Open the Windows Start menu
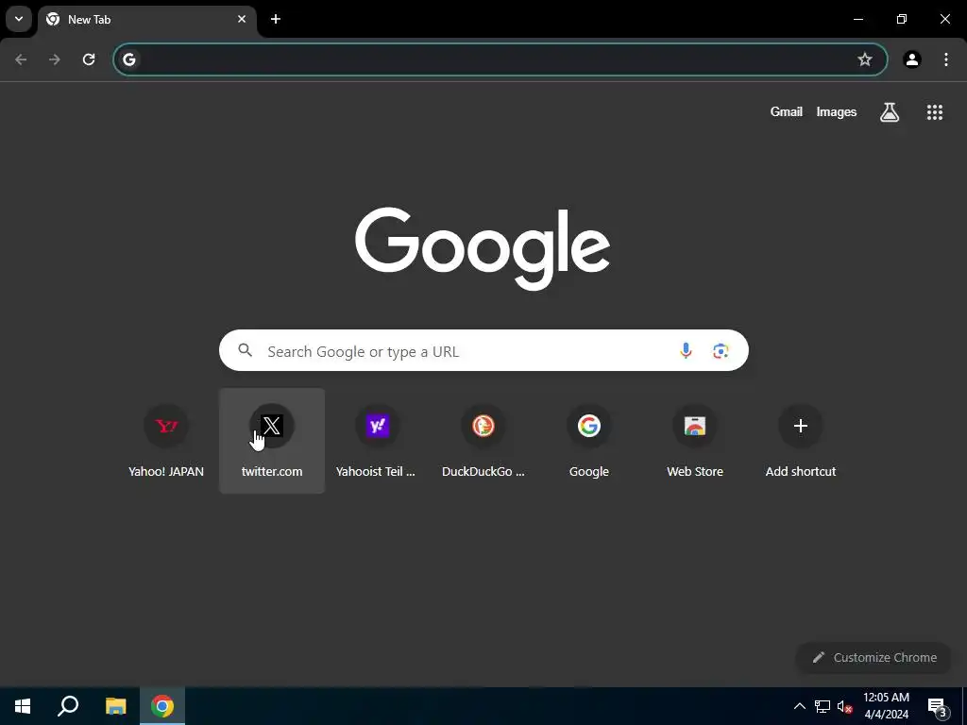The height and width of the screenshot is (725, 967). (23, 706)
